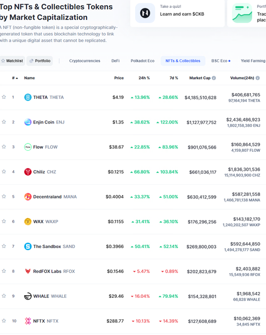Select the Polkadot Eco tab
The width and height of the screenshot is (266, 335).
[x=142, y=61]
